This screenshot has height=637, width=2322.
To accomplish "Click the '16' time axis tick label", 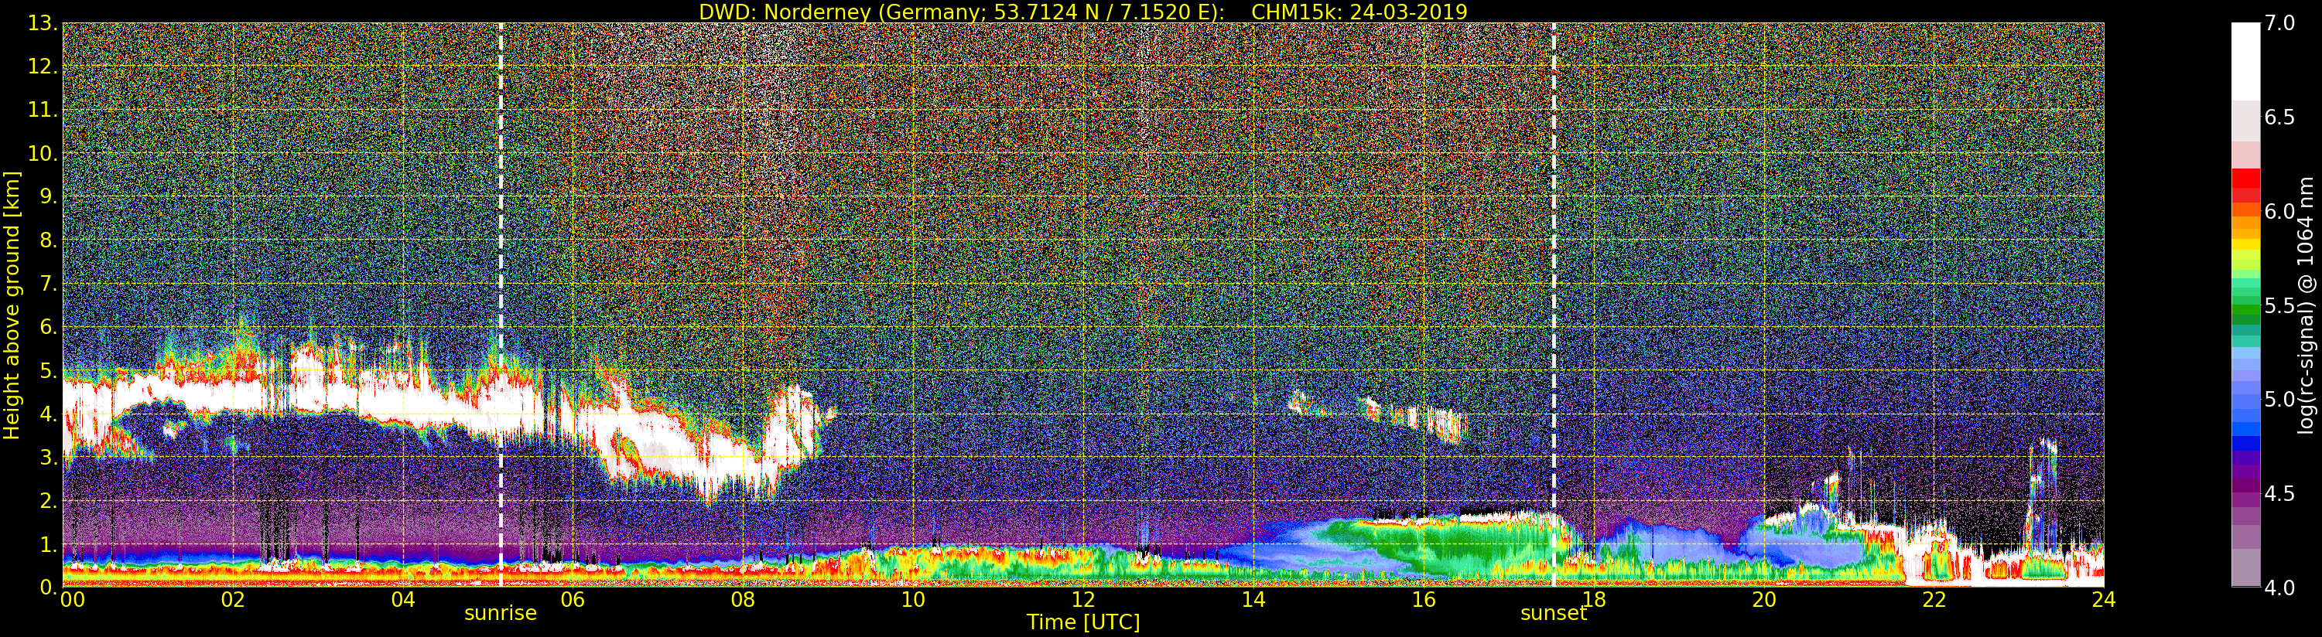I will [1424, 600].
